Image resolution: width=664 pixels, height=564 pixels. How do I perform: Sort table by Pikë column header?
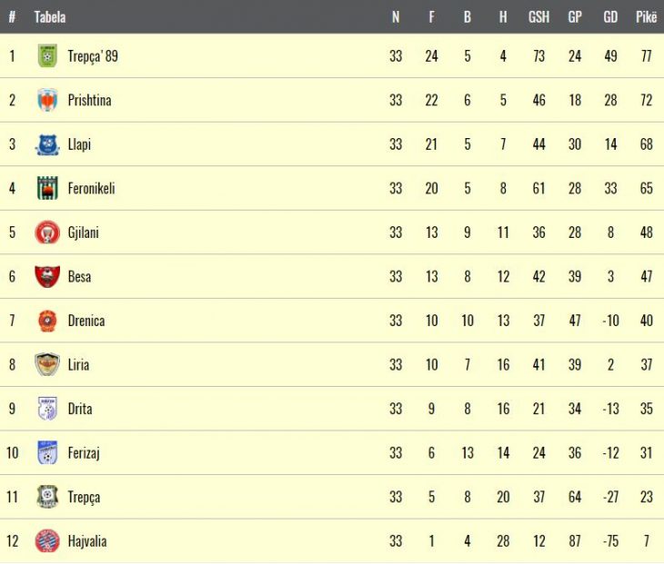click(646, 16)
